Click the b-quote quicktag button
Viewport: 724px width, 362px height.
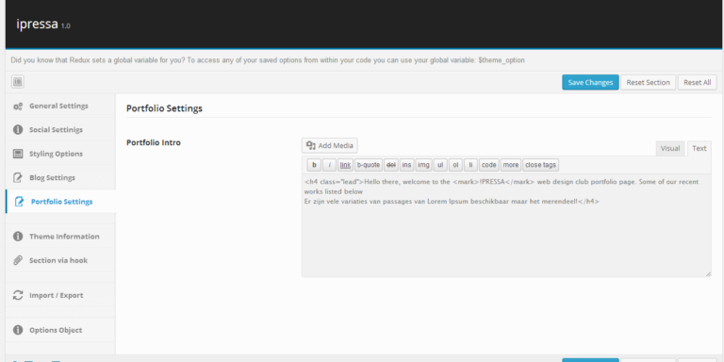point(369,165)
